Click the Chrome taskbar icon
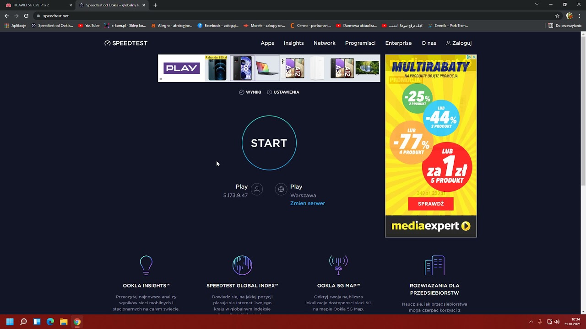 (77, 322)
